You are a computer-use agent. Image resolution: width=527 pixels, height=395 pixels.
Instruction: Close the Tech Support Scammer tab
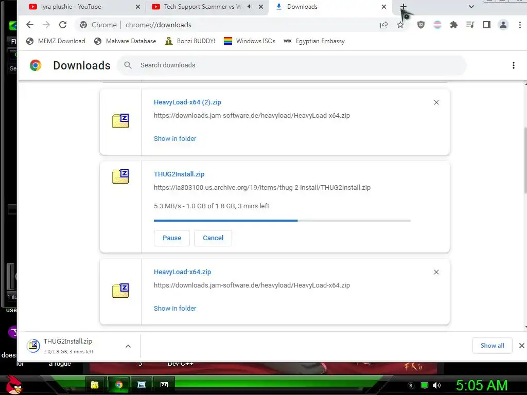[261, 7]
